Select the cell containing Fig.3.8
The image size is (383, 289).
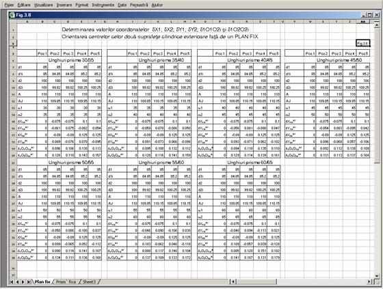click(362, 44)
